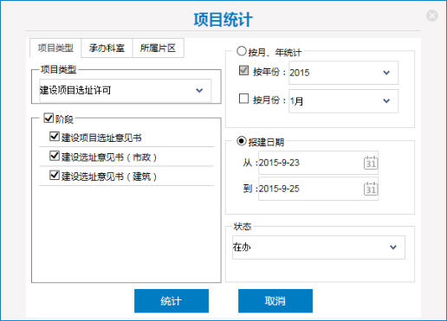Close the 项目统计 dialog
Viewport: 447px width, 321px height.
point(432,16)
